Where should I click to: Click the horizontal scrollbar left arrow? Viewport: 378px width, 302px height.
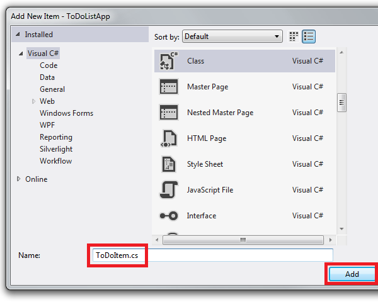[x=157, y=240]
